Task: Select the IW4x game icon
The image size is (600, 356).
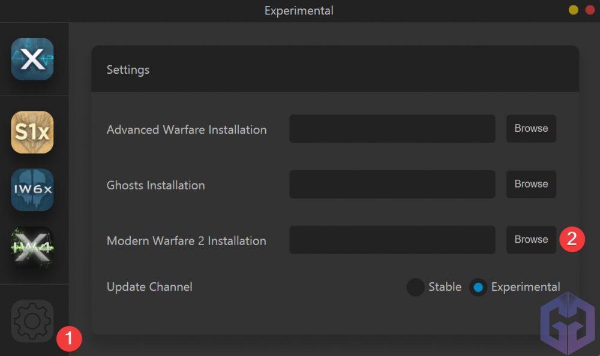Action: tap(32, 247)
